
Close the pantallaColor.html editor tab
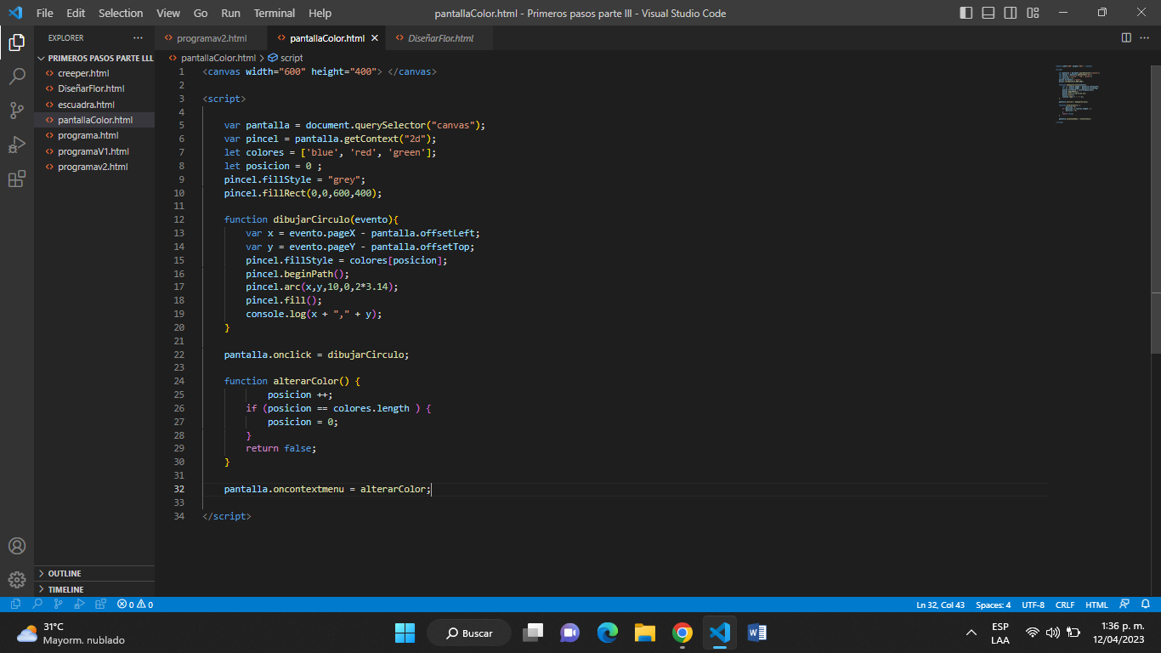375,38
